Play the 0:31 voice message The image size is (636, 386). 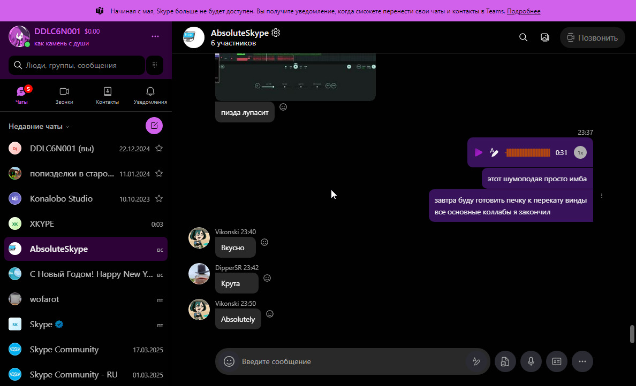tap(479, 152)
